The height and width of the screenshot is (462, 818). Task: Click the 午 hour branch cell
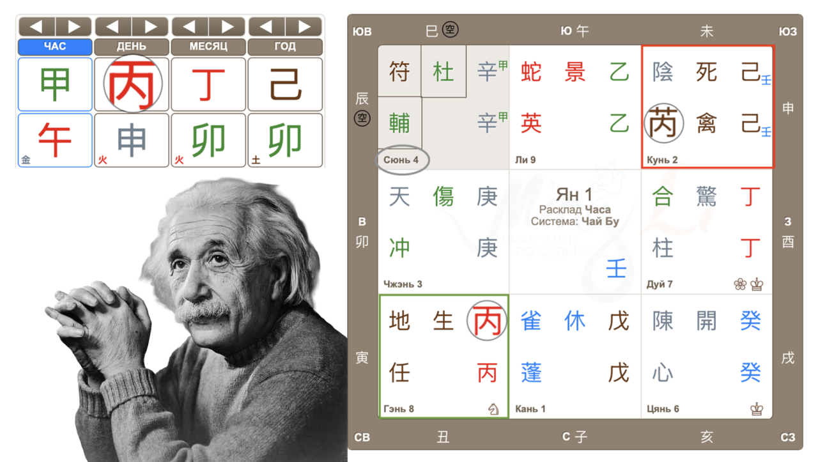[x=55, y=139]
